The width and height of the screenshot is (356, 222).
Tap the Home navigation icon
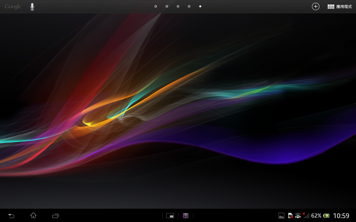click(33, 215)
